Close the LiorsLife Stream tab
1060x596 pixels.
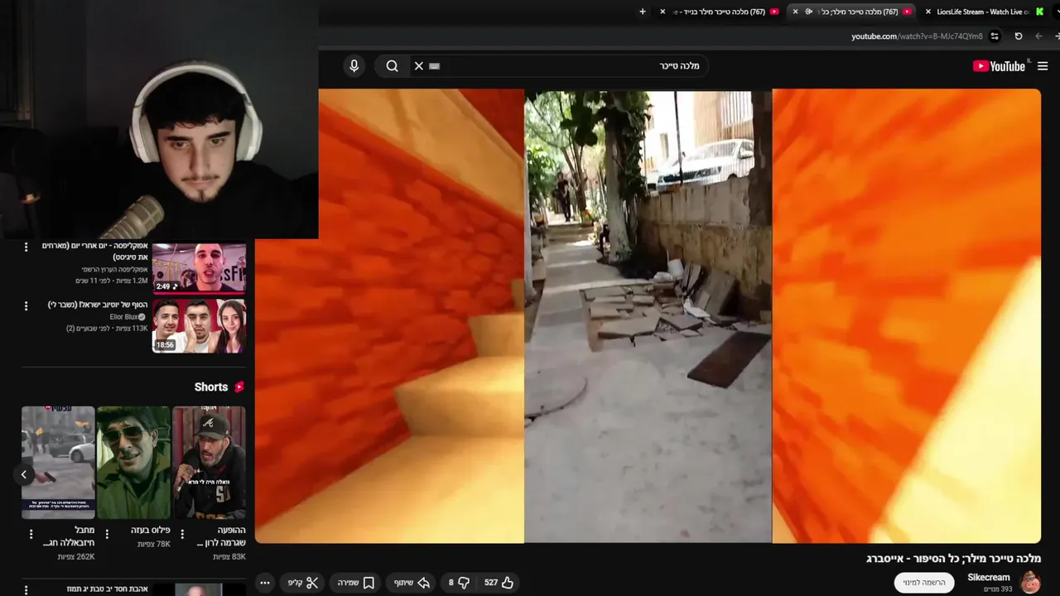pyautogui.click(x=927, y=12)
